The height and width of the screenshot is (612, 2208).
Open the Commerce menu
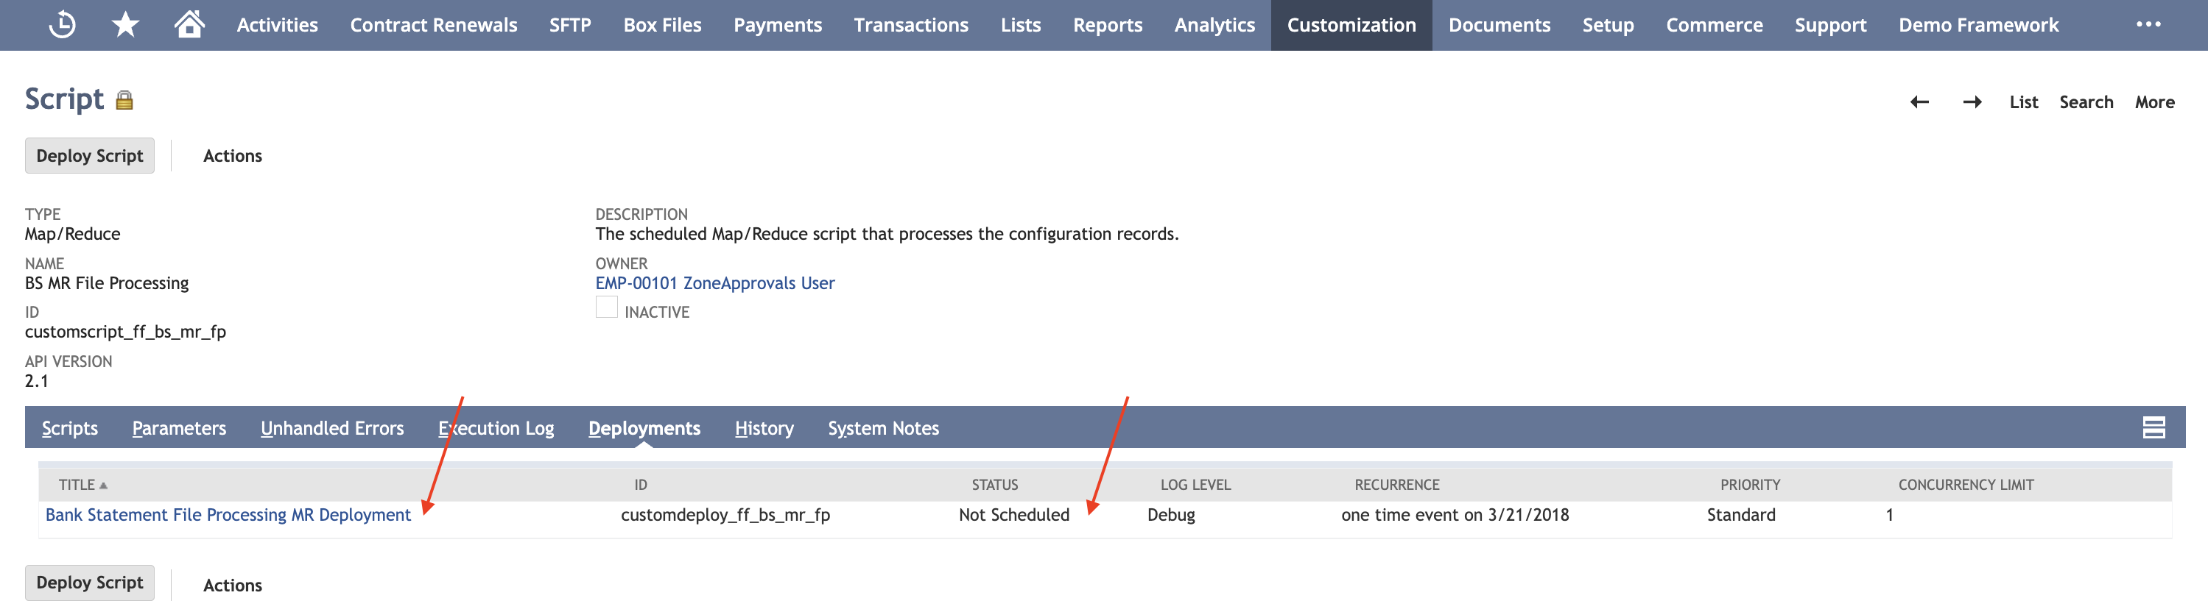click(x=1713, y=25)
